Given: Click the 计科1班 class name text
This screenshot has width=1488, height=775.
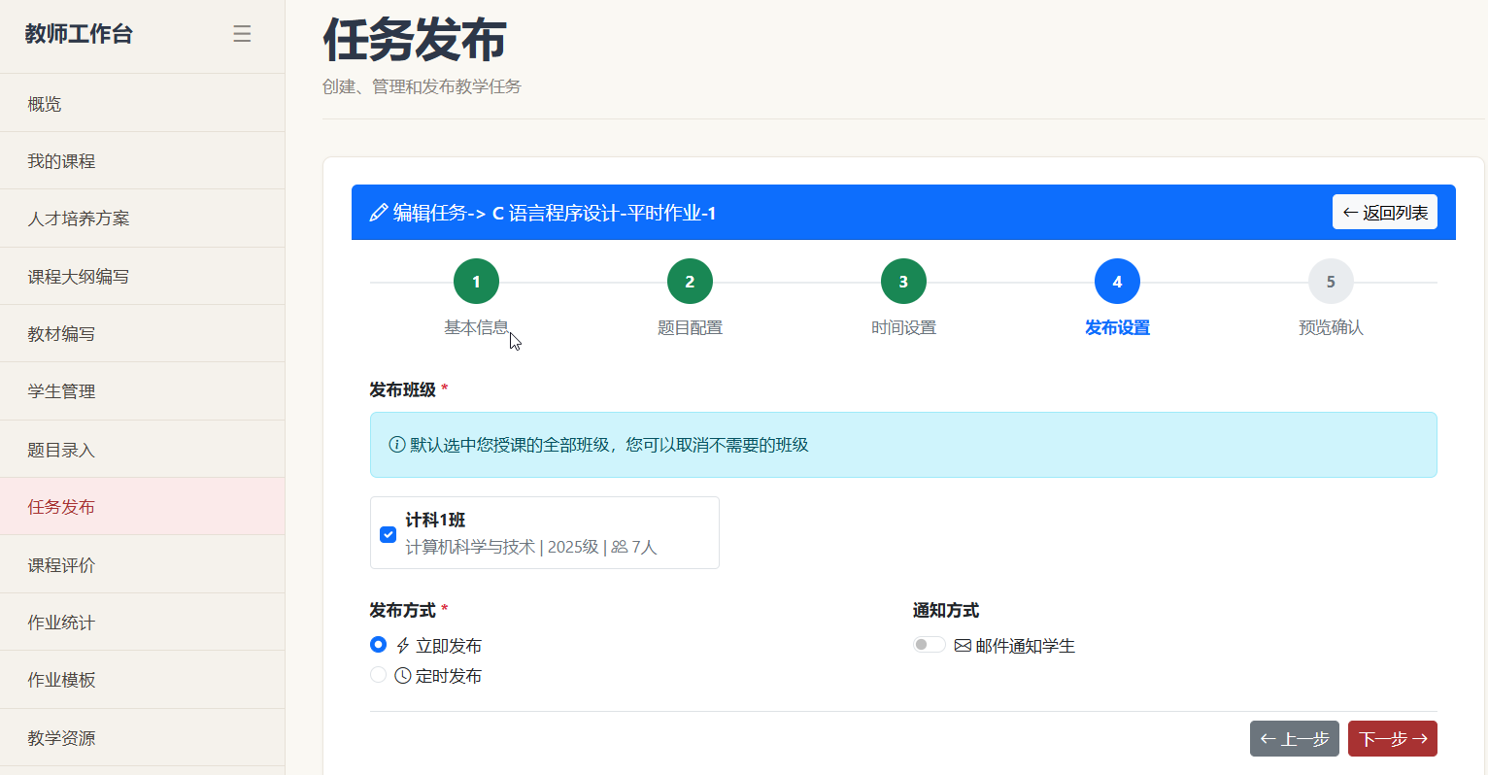Looking at the screenshot, I should coord(435,521).
